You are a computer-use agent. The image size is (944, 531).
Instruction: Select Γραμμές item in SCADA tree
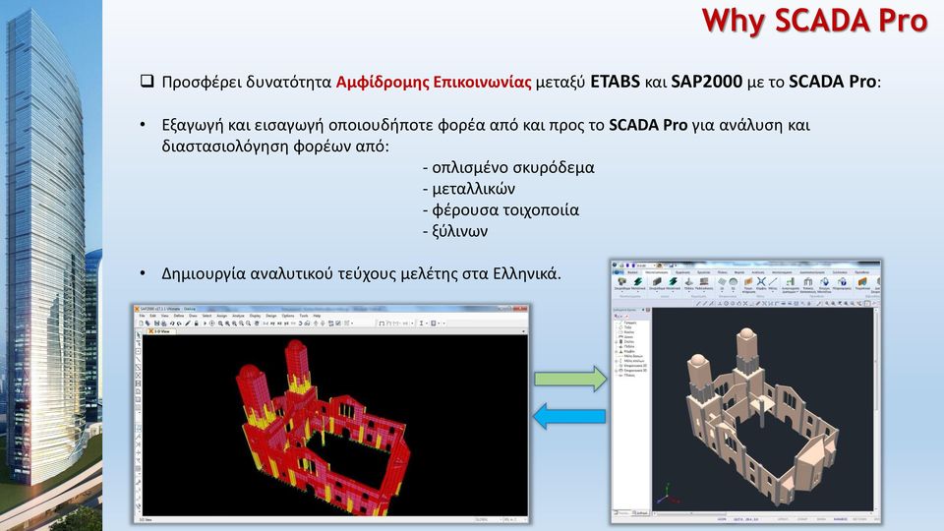[x=630, y=323]
